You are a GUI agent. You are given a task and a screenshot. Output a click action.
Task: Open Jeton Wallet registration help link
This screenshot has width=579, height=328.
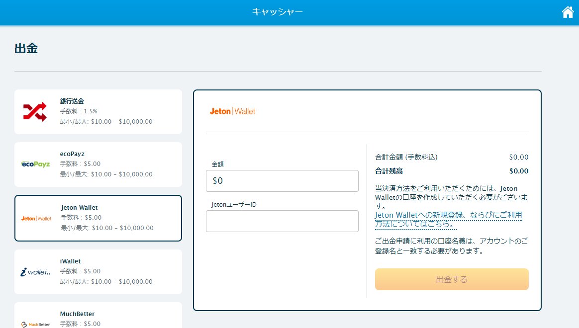(x=448, y=220)
